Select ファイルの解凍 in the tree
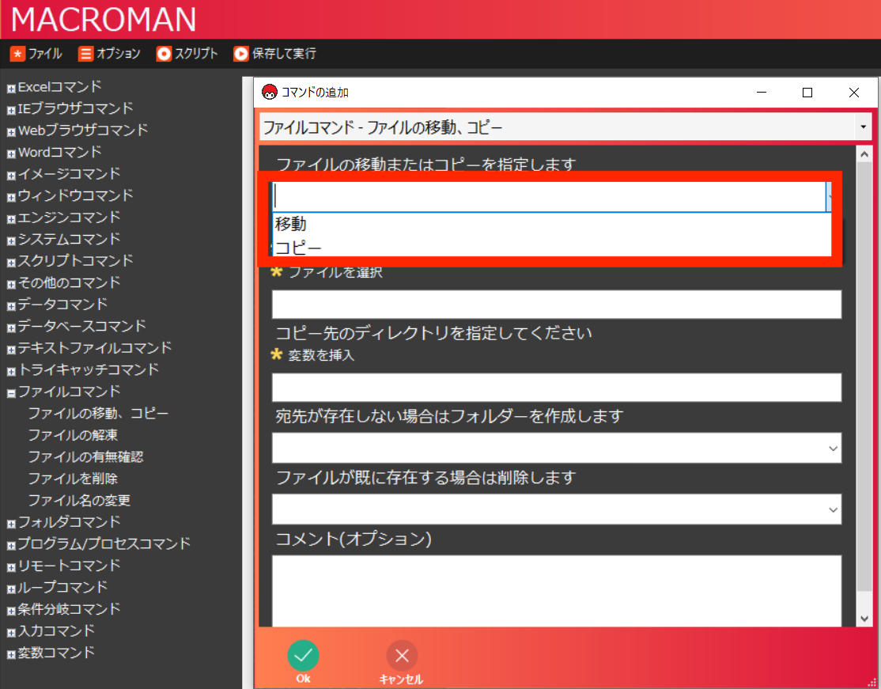Viewport: 881px width, 689px height. tap(73, 435)
